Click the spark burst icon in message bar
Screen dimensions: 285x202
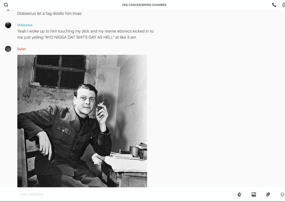click(282, 194)
